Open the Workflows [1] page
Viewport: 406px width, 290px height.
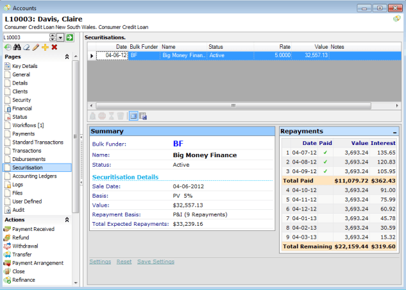tap(28, 125)
